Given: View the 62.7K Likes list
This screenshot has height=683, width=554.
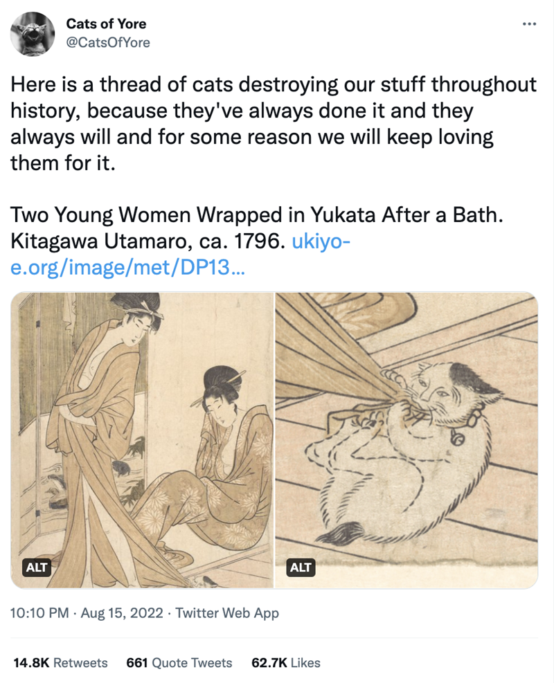Looking at the screenshot, I should (x=285, y=663).
